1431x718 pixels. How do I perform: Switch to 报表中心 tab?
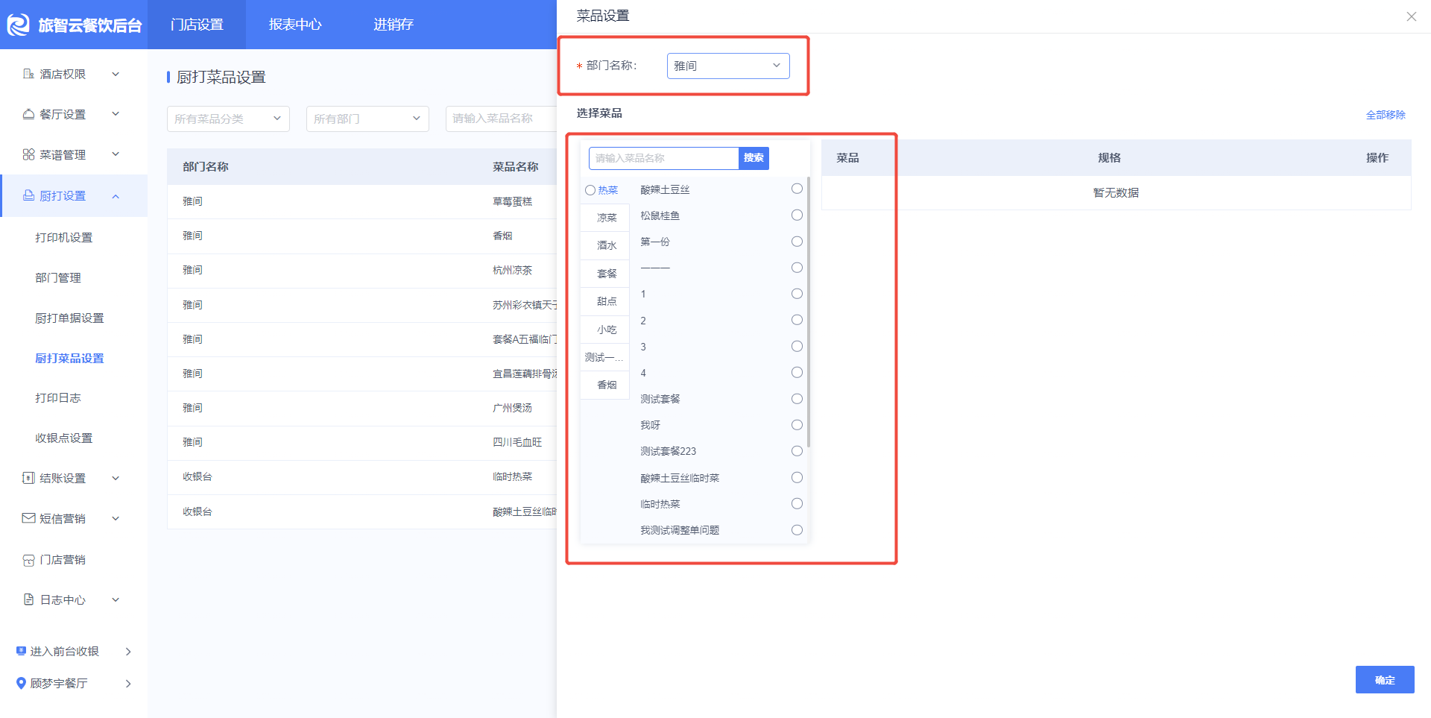point(295,25)
